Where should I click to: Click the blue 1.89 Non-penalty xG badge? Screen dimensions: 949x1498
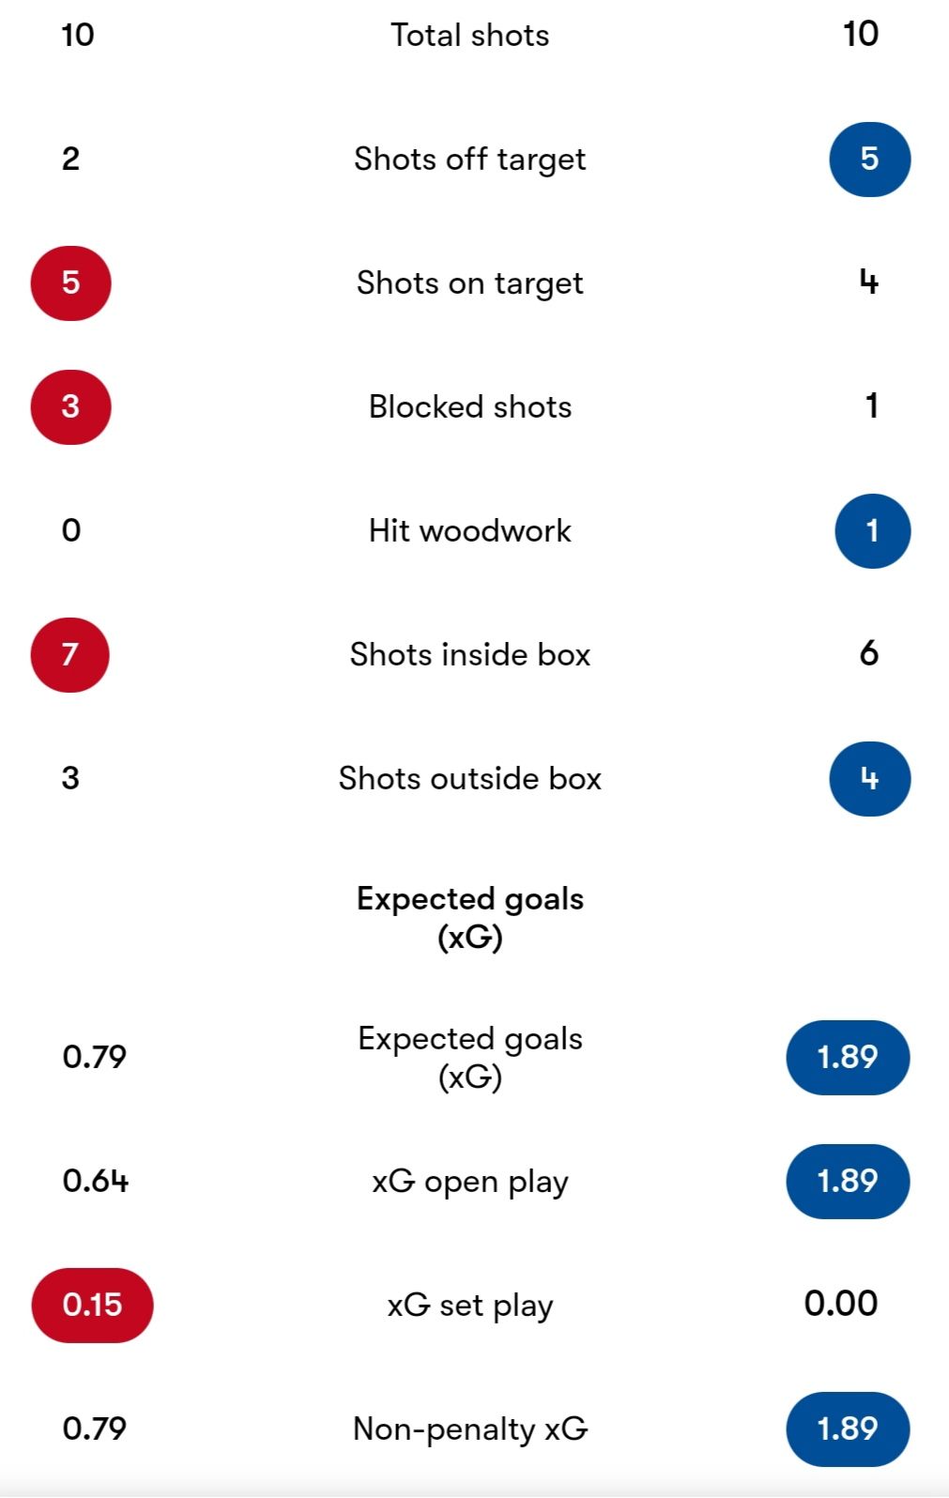(x=848, y=1429)
